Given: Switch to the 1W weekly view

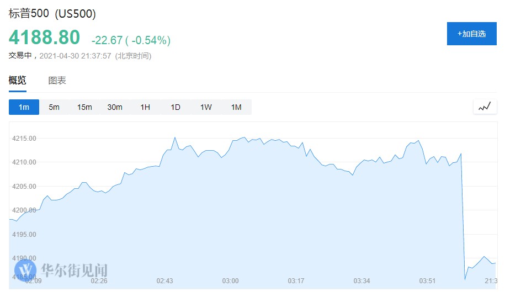Looking at the screenshot, I should (x=206, y=107).
